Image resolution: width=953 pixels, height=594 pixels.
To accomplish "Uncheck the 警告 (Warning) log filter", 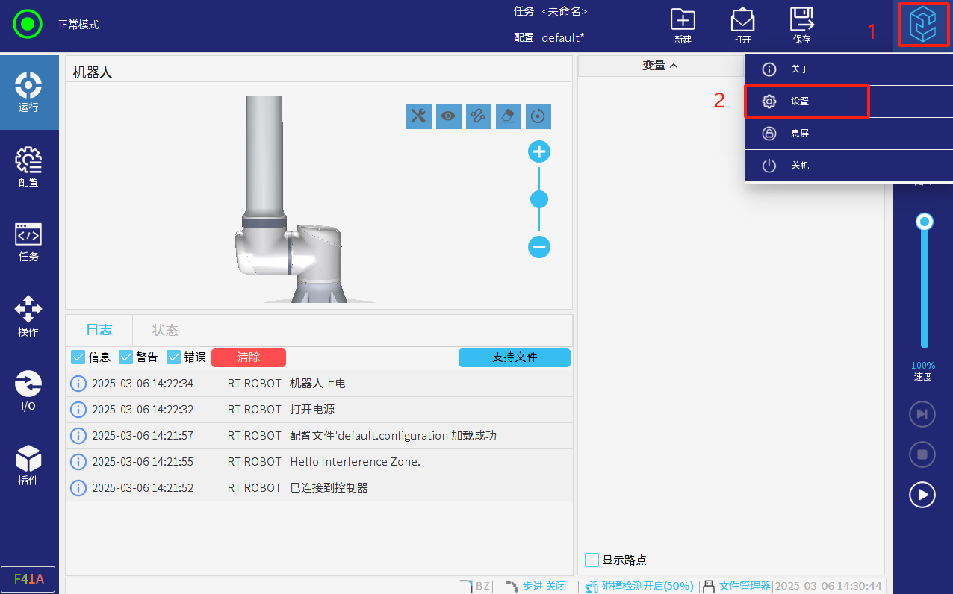I will 126,357.
